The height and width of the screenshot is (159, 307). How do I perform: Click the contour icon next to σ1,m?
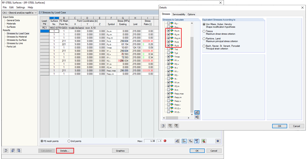(172, 83)
